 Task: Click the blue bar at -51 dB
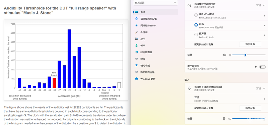(19, 83)
